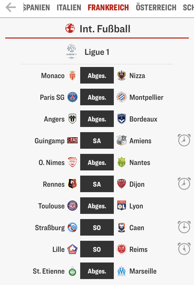194x285 pixels.
Task: Enable reminder for Lille vs Reims match
Action: pyautogui.click(x=184, y=249)
